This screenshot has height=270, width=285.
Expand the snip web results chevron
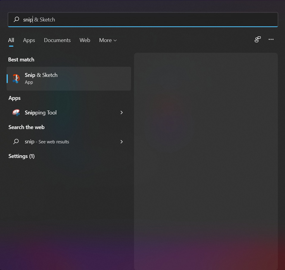[x=122, y=142]
